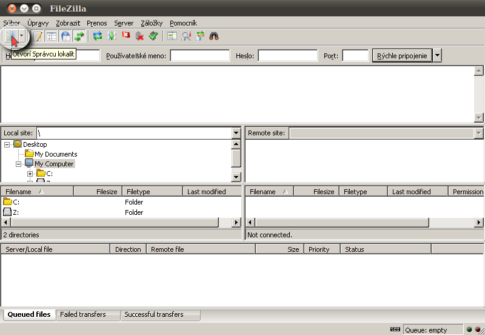Open the Local site path dropdown
Image resolution: width=485 pixels, height=335 pixels.
pyautogui.click(x=236, y=133)
